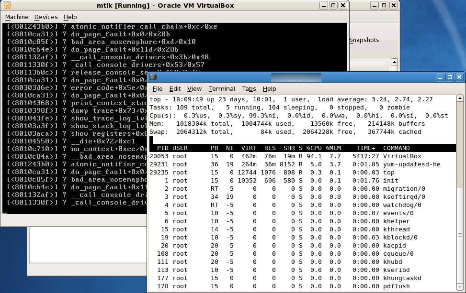This screenshot has height=293, width=466.
Task: Click the khubd process name
Action: [x=393, y=262]
